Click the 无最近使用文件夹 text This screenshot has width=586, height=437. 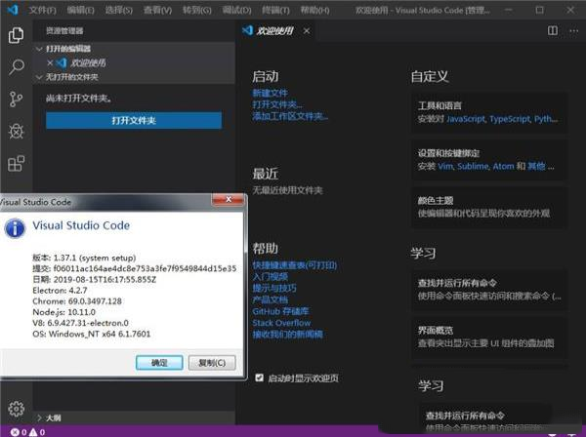[x=287, y=190]
